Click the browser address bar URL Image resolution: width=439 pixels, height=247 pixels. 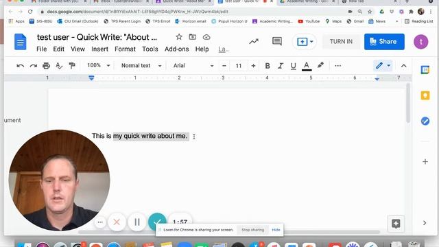(137, 12)
